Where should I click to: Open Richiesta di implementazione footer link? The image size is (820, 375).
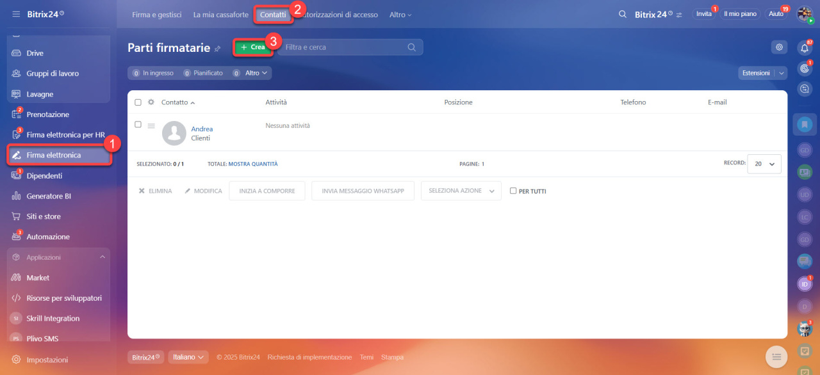click(309, 357)
